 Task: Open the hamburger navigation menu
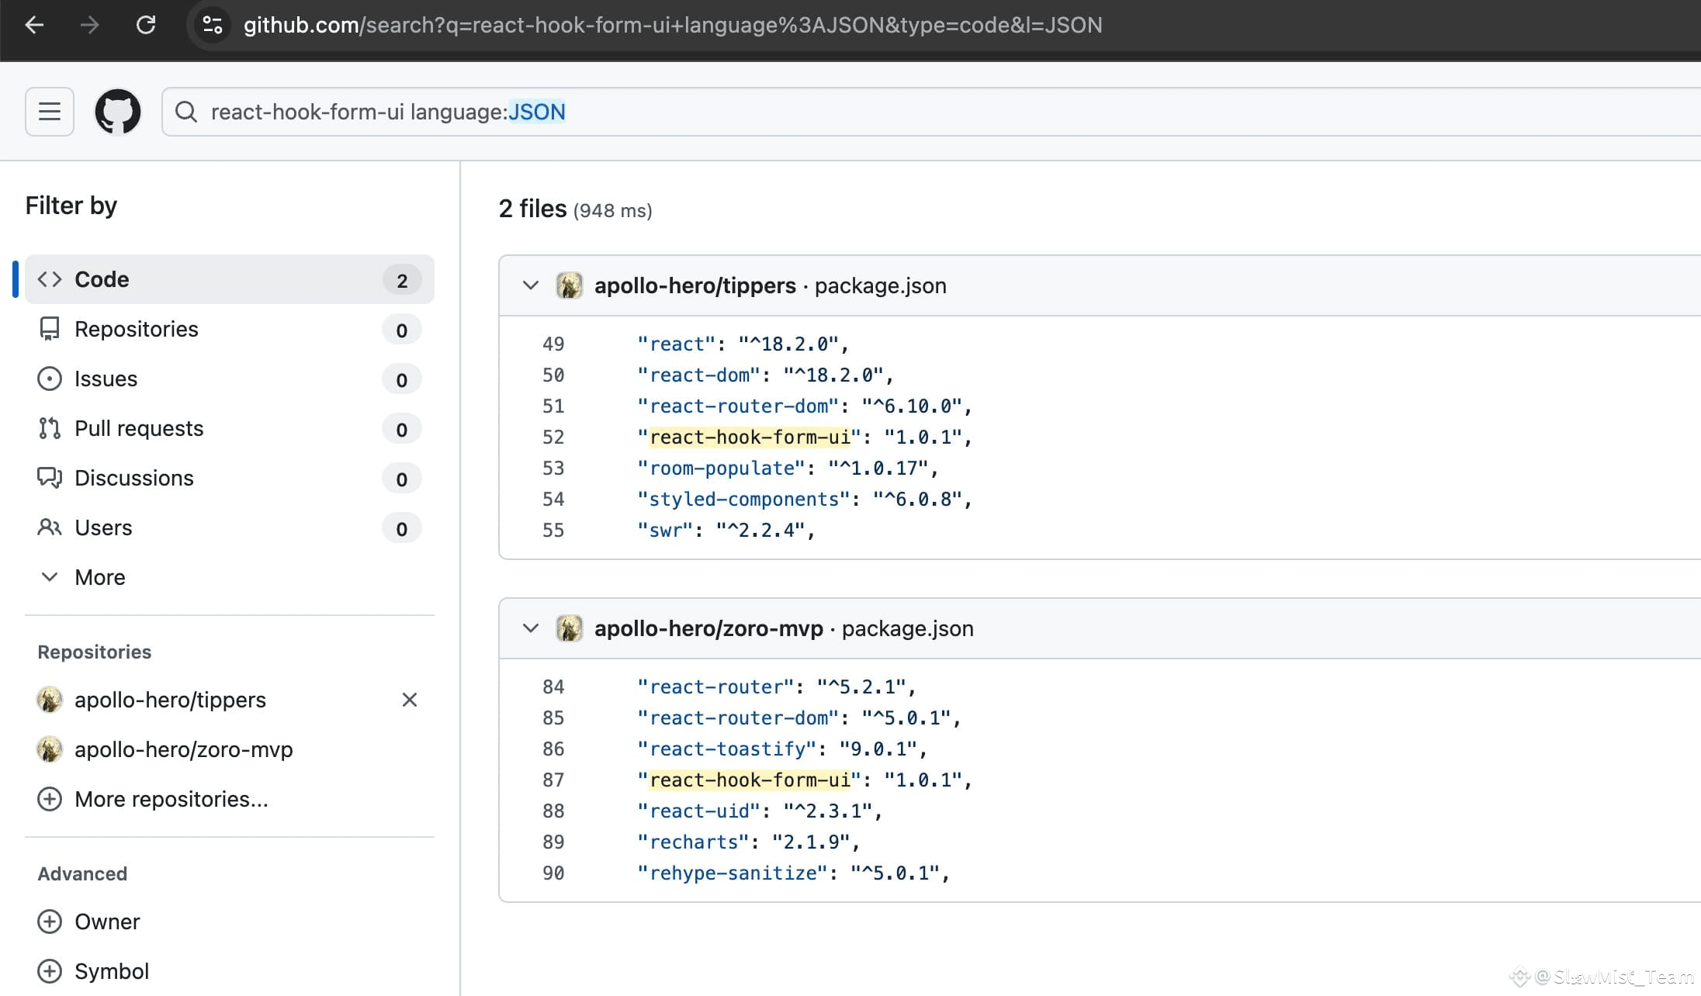click(50, 112)
